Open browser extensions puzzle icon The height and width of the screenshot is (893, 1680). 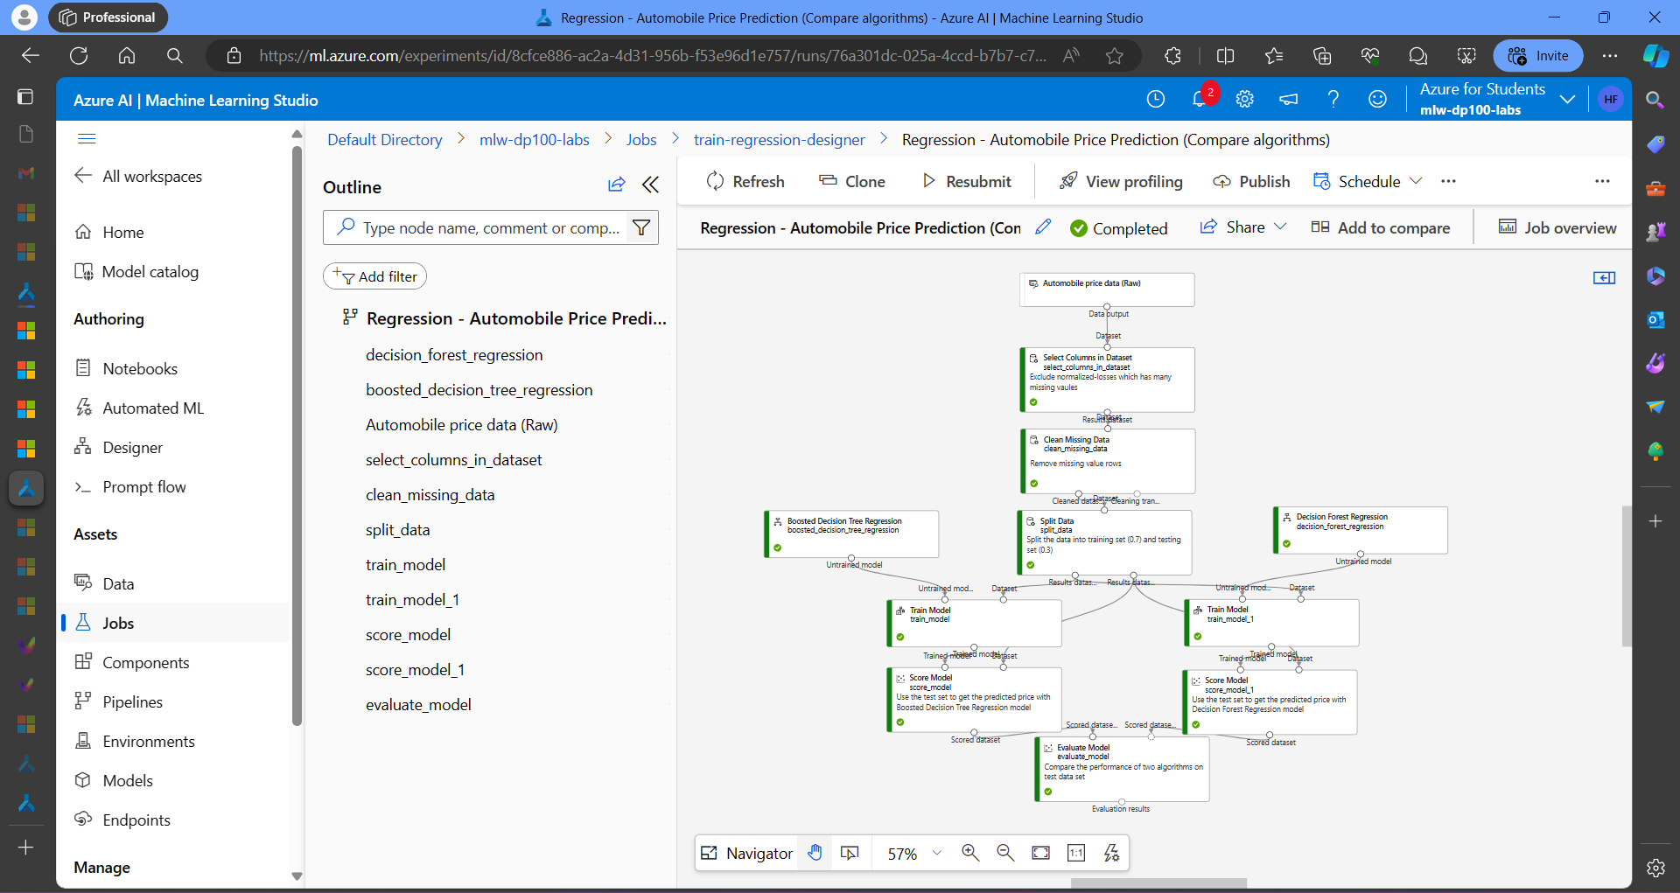(x=1172, y=56)
